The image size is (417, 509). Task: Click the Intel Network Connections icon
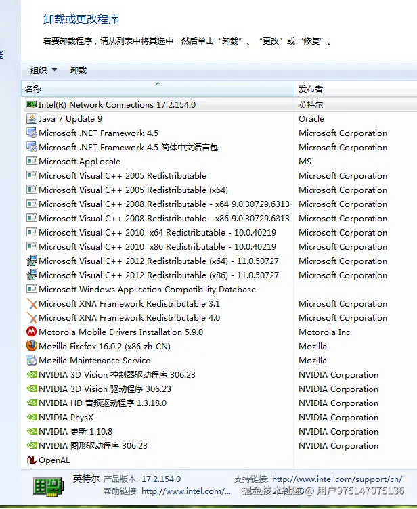point(32,104)
